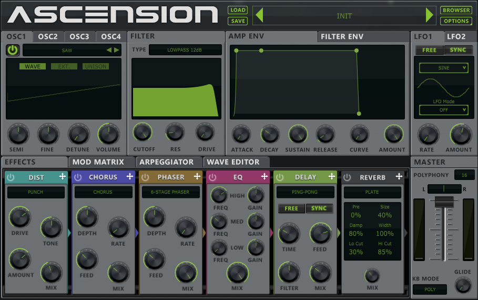
Task: Open the filter TYPE Lowpass 12dB selector
Action: (x=185, y=50)
